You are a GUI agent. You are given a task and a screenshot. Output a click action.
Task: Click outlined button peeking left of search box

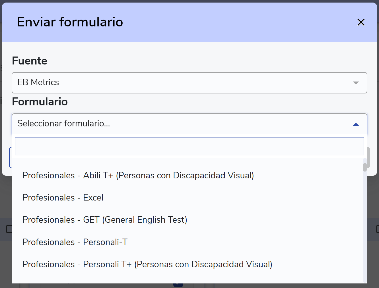click(11, 157)
